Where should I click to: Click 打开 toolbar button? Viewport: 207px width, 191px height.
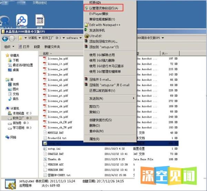tap(24, 47)
